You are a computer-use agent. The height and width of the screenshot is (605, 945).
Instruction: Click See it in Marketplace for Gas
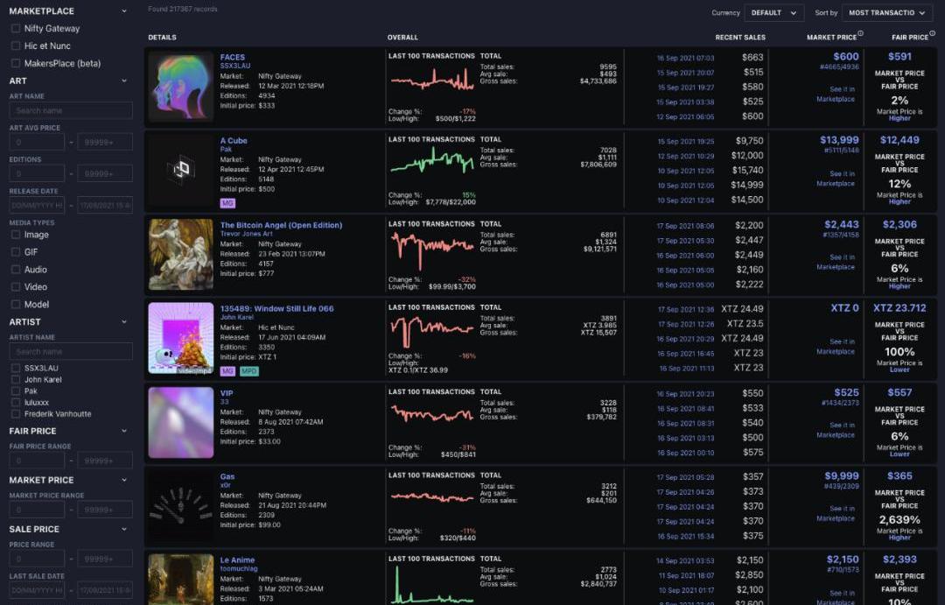[836, 513]
